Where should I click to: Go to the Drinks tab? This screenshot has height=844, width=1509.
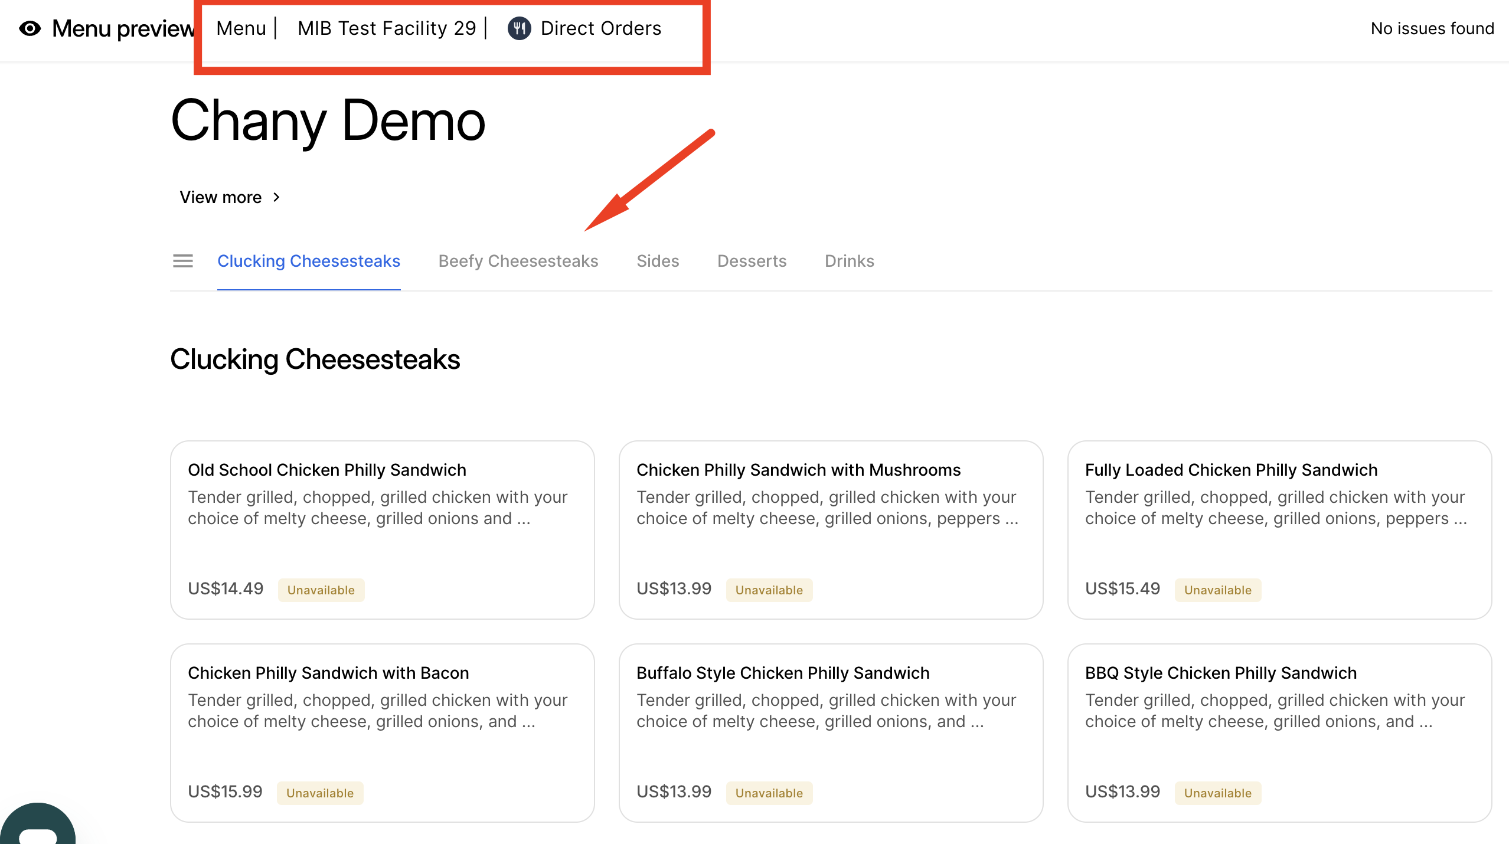click(849, 261)
